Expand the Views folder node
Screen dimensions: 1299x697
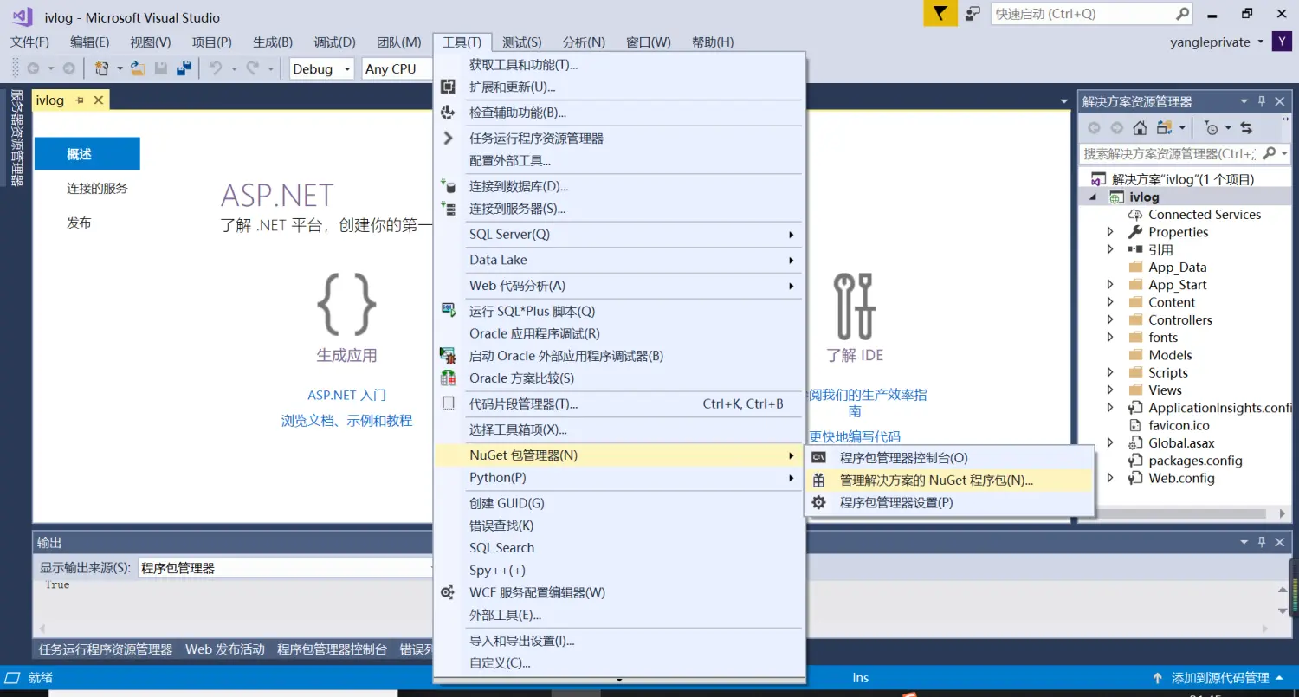click(1110, 390)
